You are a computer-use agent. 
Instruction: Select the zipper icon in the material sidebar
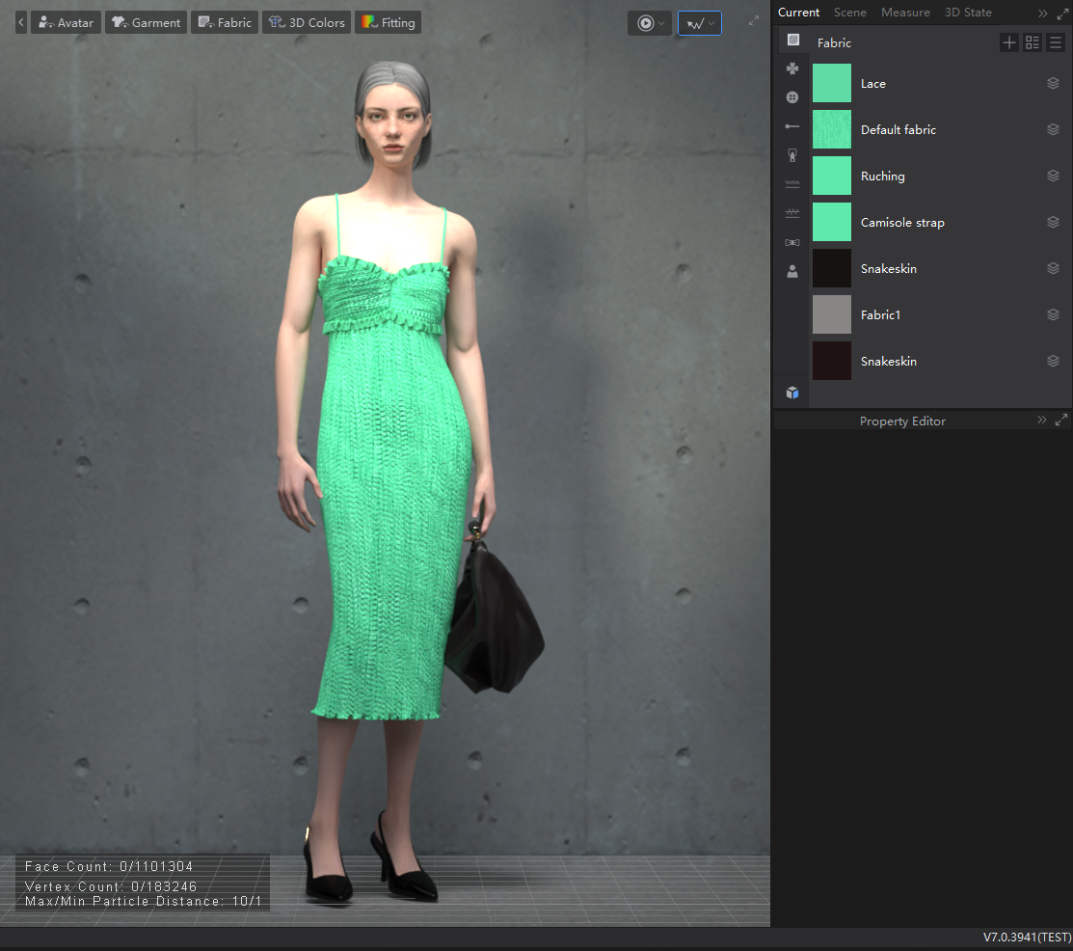pos(791,154)
